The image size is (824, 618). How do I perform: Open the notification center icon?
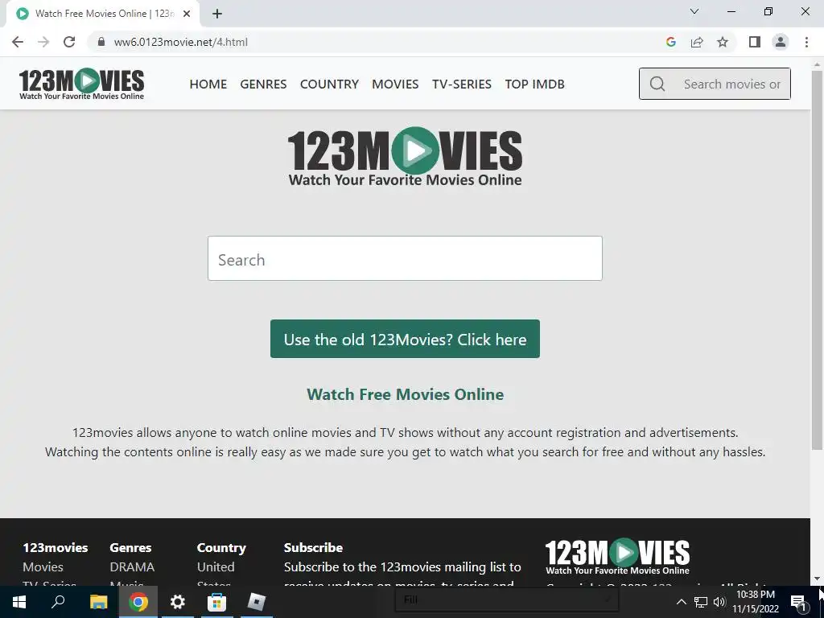pos(799,602)
